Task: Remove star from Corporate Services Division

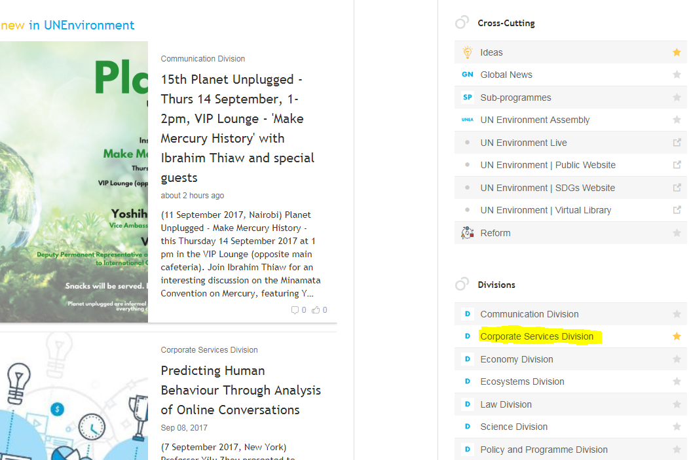Action: [677, 336]
